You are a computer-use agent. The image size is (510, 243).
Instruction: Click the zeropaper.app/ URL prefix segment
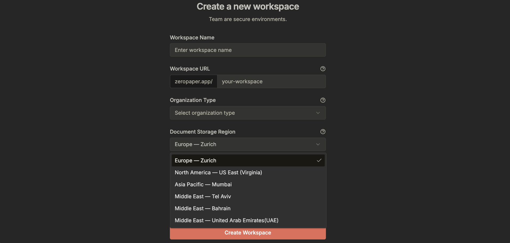[193, 81]
